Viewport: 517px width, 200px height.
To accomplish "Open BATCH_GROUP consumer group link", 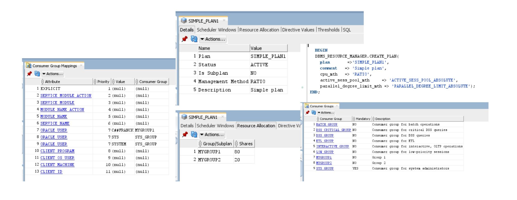I will click(327, 124).
